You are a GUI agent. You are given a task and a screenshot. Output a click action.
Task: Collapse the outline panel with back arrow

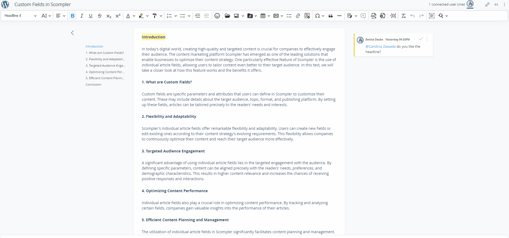point(72,33)
